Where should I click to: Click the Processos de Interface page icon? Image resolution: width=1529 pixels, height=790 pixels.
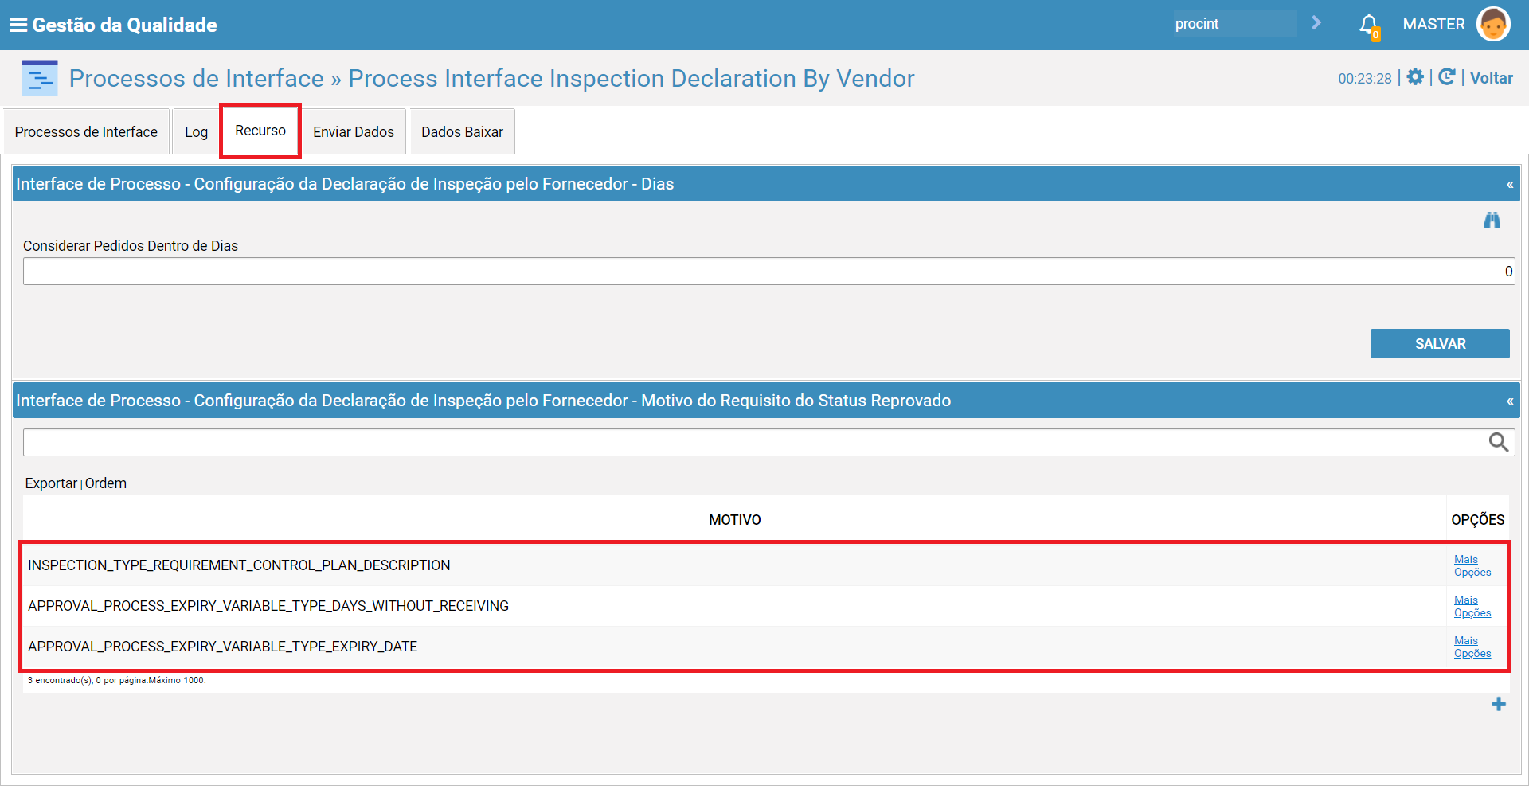[39, 78]
